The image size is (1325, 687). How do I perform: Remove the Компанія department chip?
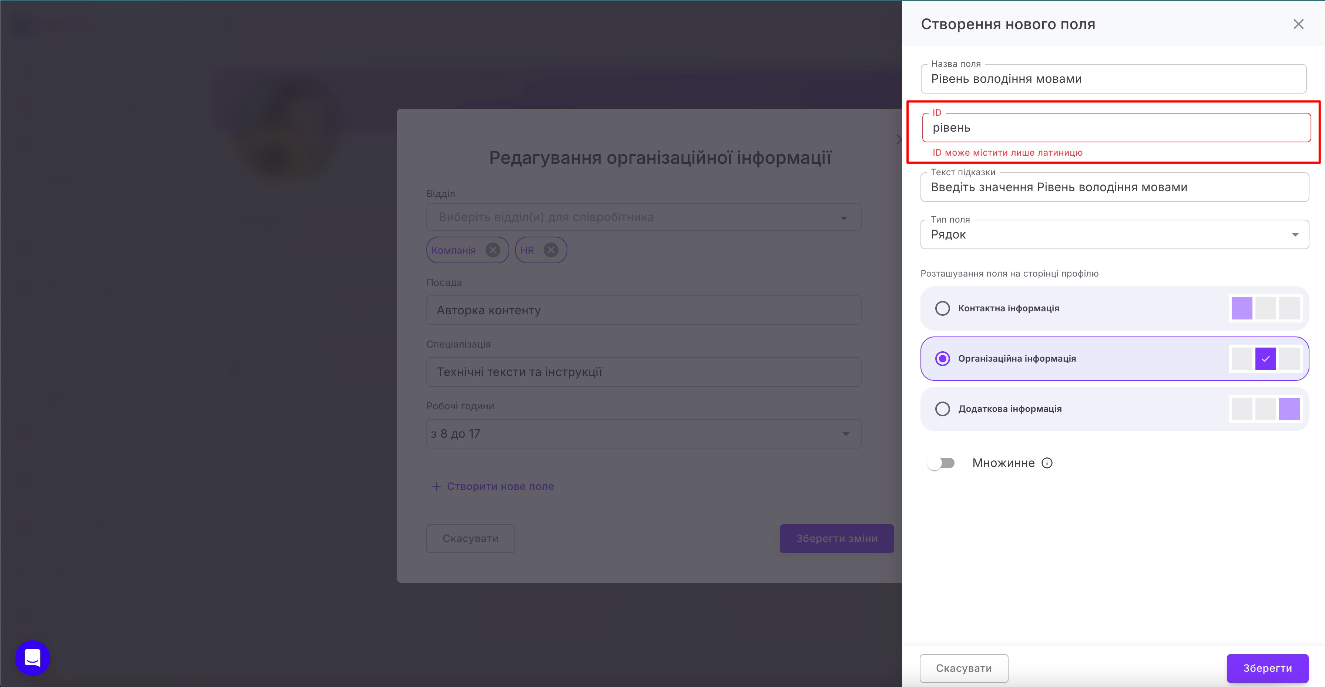(x=493, y=250)
